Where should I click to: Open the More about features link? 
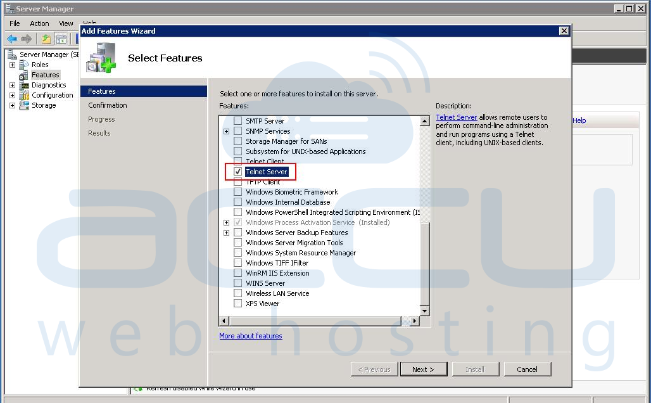(251, 336)
